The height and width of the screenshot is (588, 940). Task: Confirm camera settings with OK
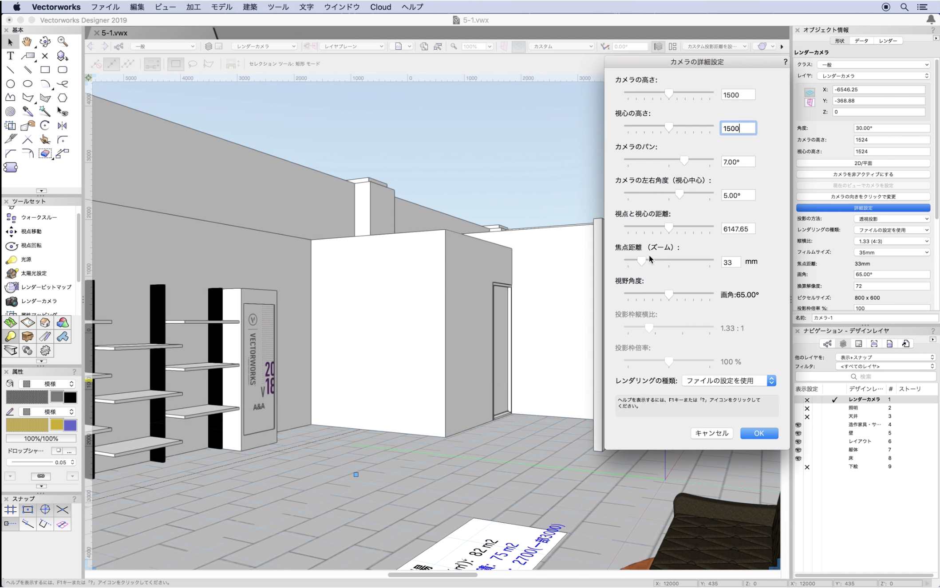pyautogui.click(x=759, y=433)
